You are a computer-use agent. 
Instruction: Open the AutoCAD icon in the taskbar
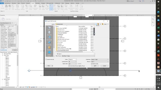(x=158, y=63)
